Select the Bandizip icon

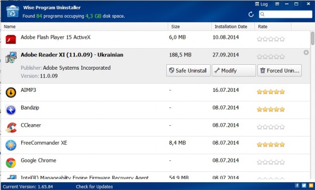pos(11,110)
